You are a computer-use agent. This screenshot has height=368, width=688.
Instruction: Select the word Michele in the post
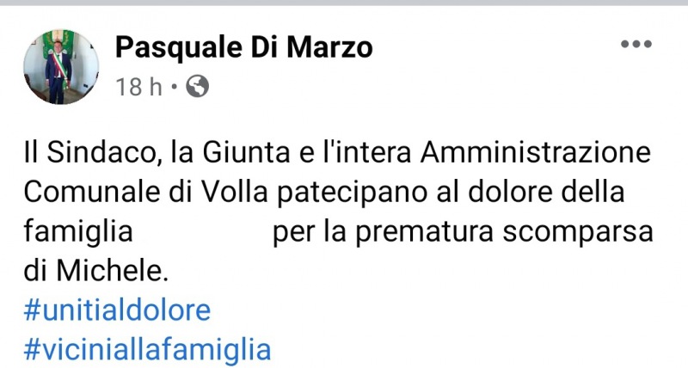[113, 271]
